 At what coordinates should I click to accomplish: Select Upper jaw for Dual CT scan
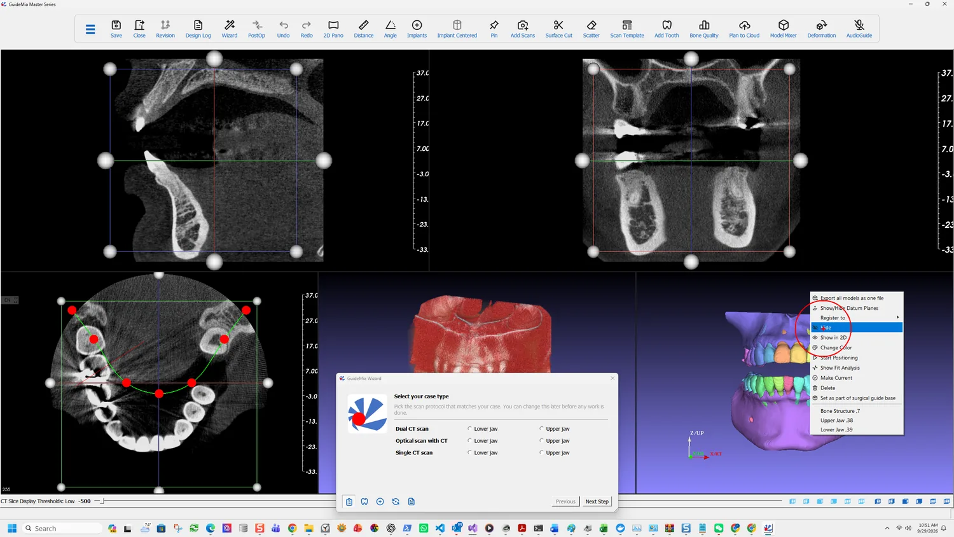pos(542,429)
